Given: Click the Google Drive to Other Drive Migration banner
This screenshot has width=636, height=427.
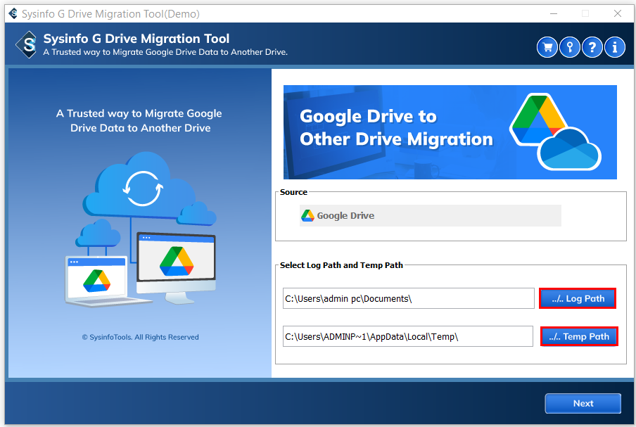Looking at the screenshot, I should coord(450,132).
